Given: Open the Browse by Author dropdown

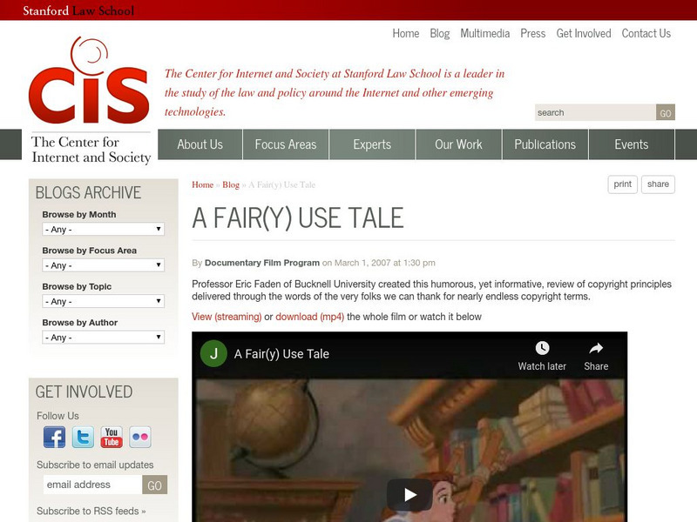Looking at the screenshot, I should [x=103, y=337].
